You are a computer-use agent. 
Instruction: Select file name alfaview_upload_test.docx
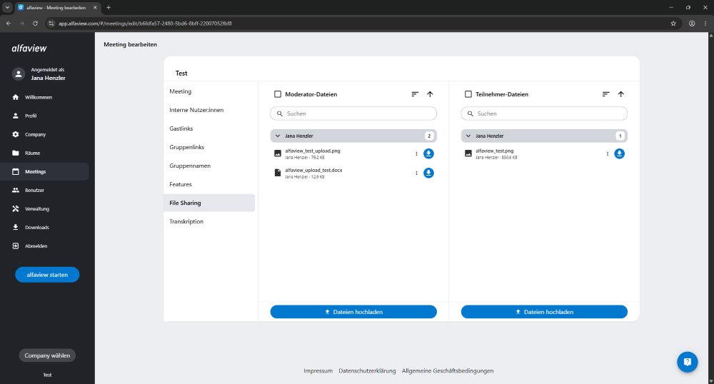[313, 170]
